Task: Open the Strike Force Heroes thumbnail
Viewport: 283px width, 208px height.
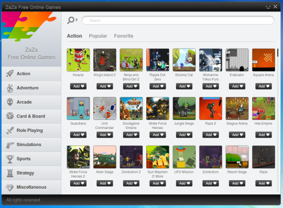Action: coord(158,108)
